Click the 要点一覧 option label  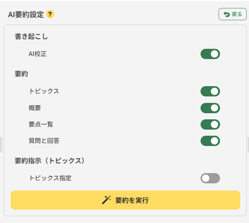[x=41, y=124]
